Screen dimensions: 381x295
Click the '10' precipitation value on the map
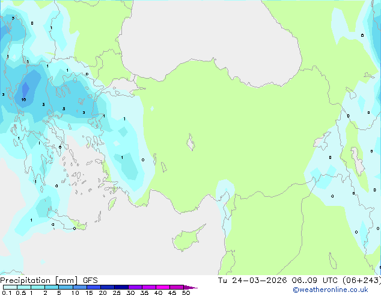pos(23,99)
